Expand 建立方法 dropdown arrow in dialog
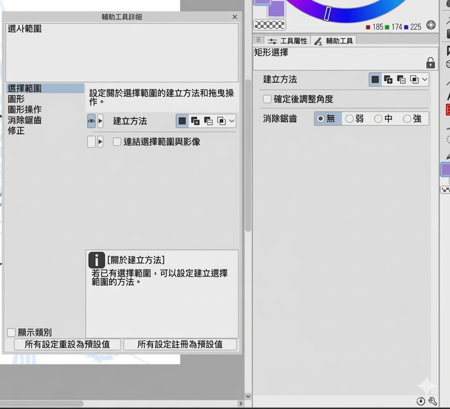Viewport: 450px width, 409px height. (x=232, y=121)
